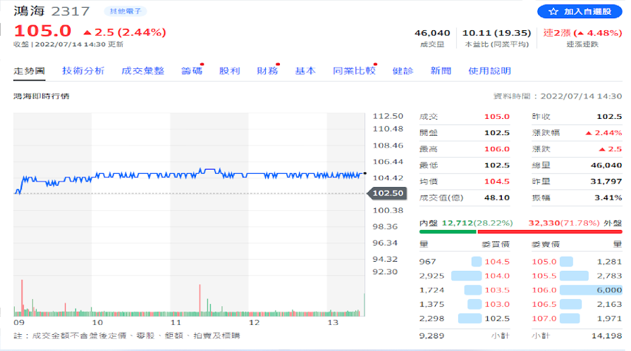The image size is (631, 351).
Task: Click ask price 105.5
Action: tap(544, 276)
